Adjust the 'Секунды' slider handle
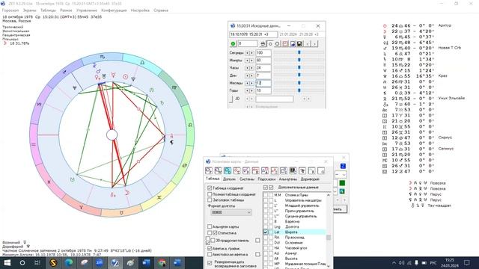The width and height of the screenshot is (479, 269). tap(299, 52)
